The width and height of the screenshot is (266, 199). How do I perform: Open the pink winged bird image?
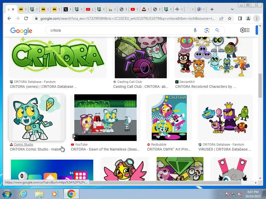coord(125,169)
